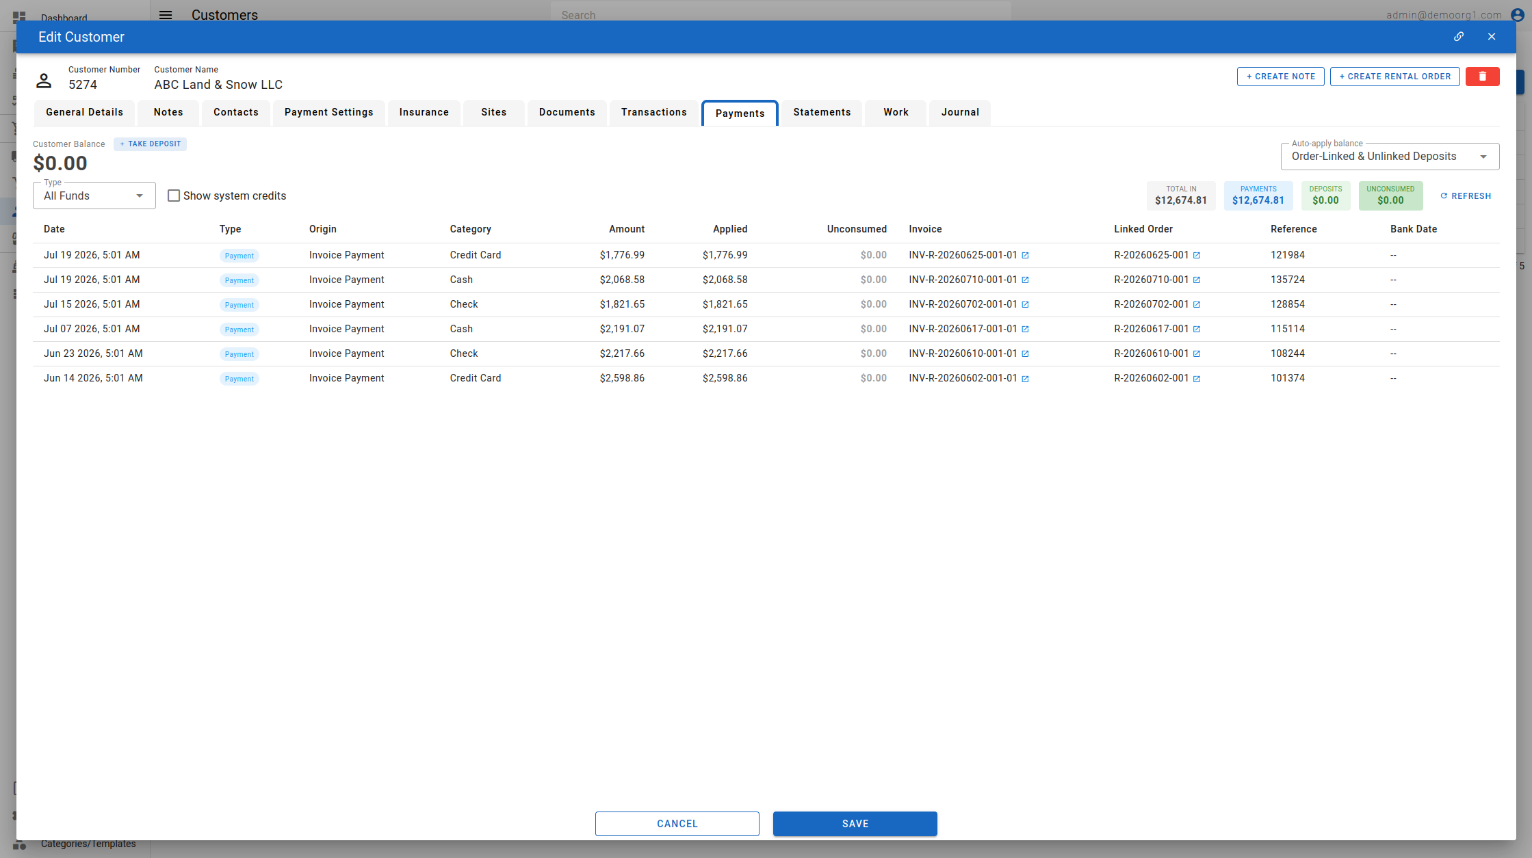Click the Save button
Viewport: 1532px width, 858px height.
(855, 824)
